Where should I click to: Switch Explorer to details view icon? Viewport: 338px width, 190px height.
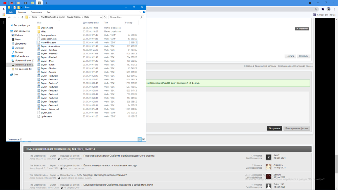coord(140,139)
